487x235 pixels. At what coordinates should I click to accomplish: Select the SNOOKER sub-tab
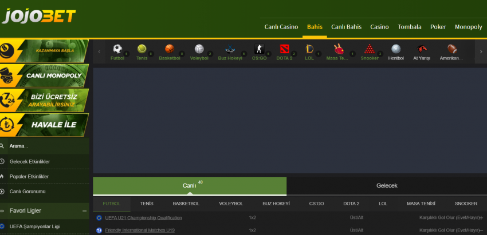[466, 204]
